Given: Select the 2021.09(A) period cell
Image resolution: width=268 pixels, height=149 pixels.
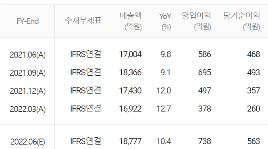Looking at the screenshot, I should pyautogui.click(x=28, y=73).
